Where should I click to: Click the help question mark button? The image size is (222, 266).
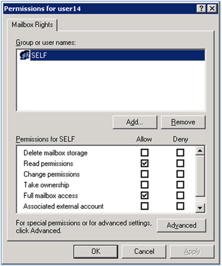[201, 8]
